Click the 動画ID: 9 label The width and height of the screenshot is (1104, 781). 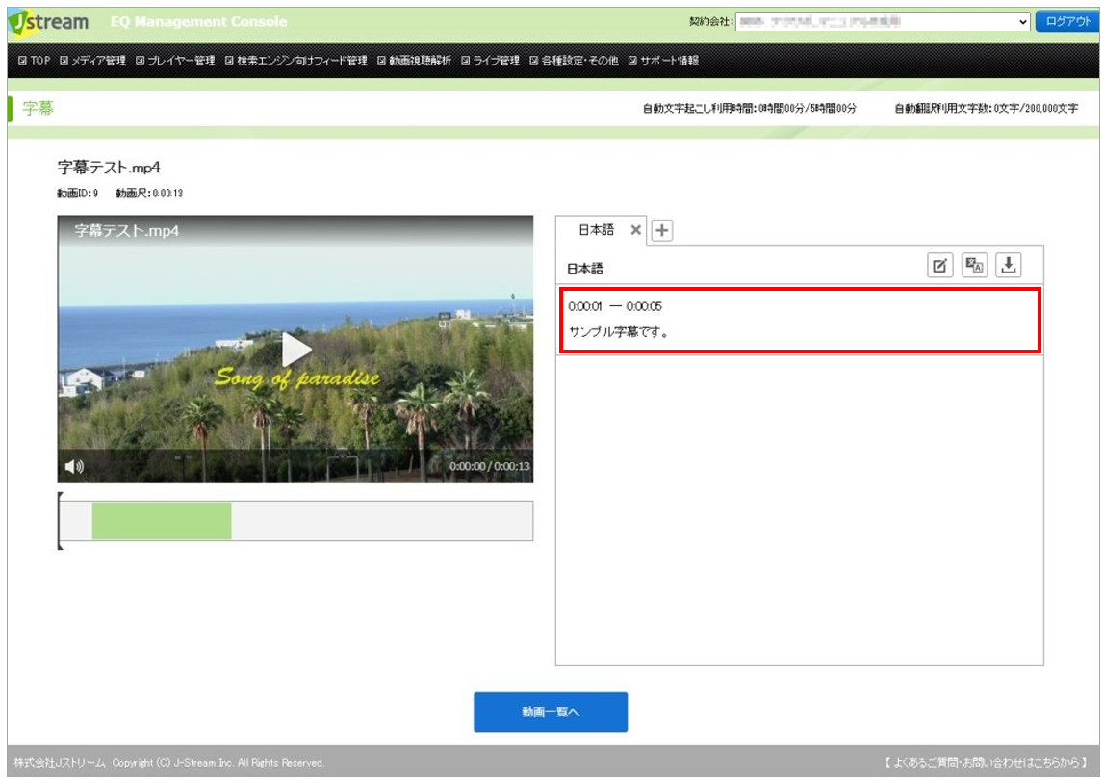(77, 193)
